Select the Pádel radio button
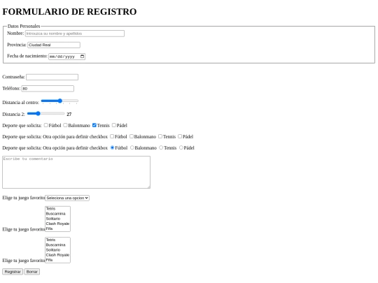Viewport: 378px width, 283px height. tap(181, 147)
